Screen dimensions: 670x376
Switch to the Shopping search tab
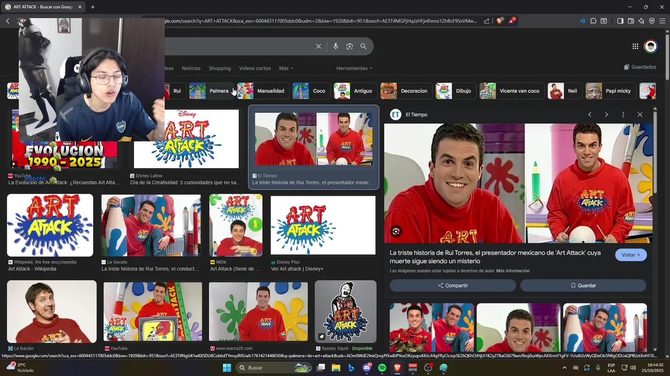[x=220, y=68]
